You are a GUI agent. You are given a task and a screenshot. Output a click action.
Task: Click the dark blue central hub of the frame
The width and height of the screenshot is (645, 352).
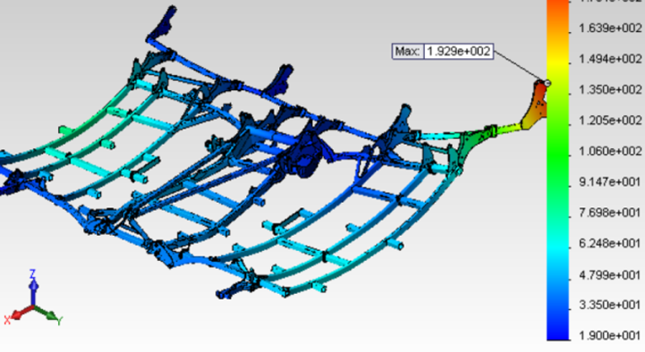[305, 158]
